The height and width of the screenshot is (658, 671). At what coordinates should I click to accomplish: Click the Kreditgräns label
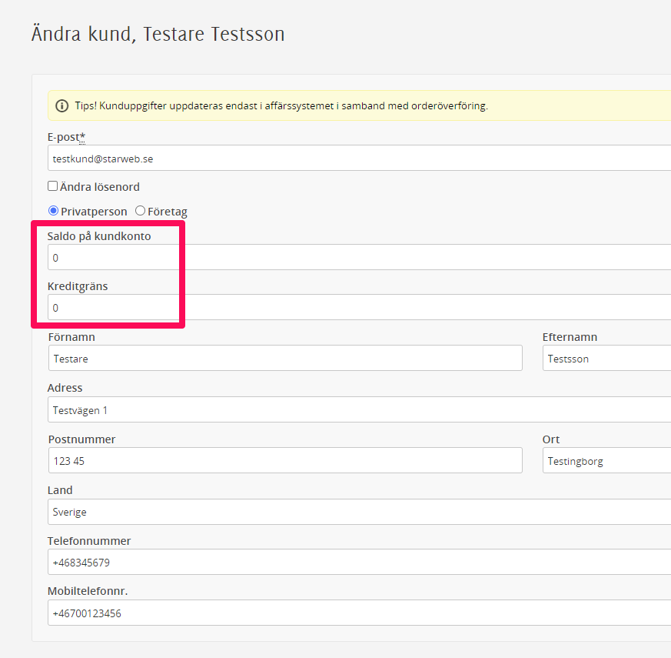pyautogui.click(x=78, y=286)
